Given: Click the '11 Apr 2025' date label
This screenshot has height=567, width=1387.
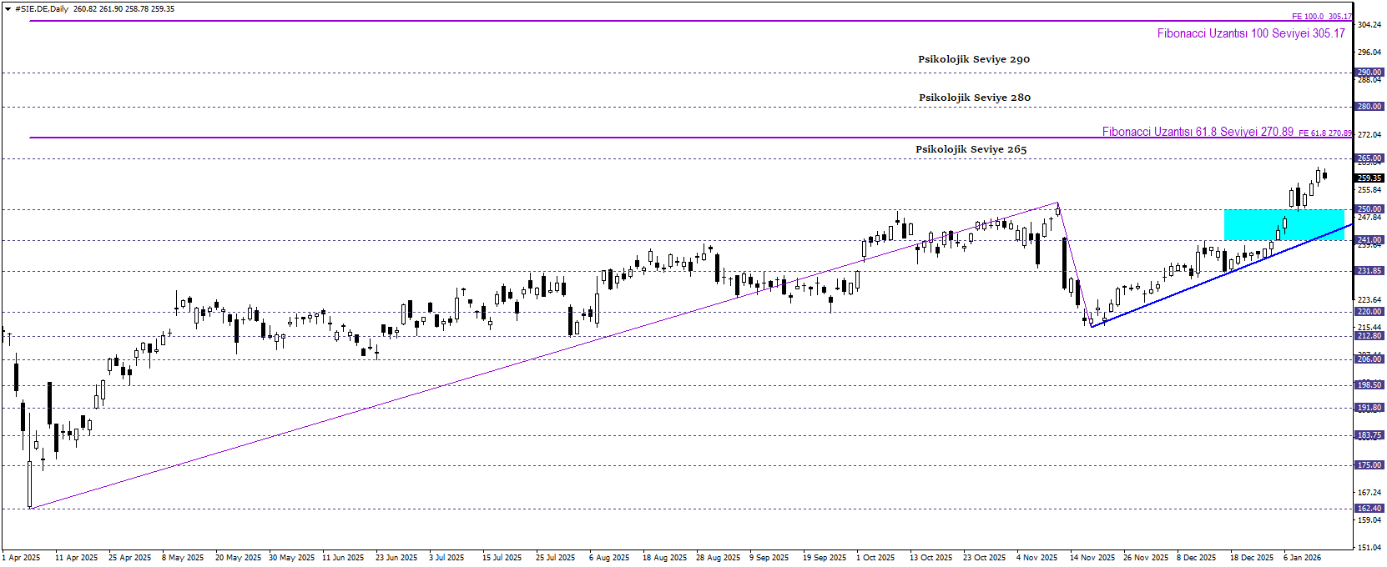Looking at the screenshot, I should coord(76,558).
